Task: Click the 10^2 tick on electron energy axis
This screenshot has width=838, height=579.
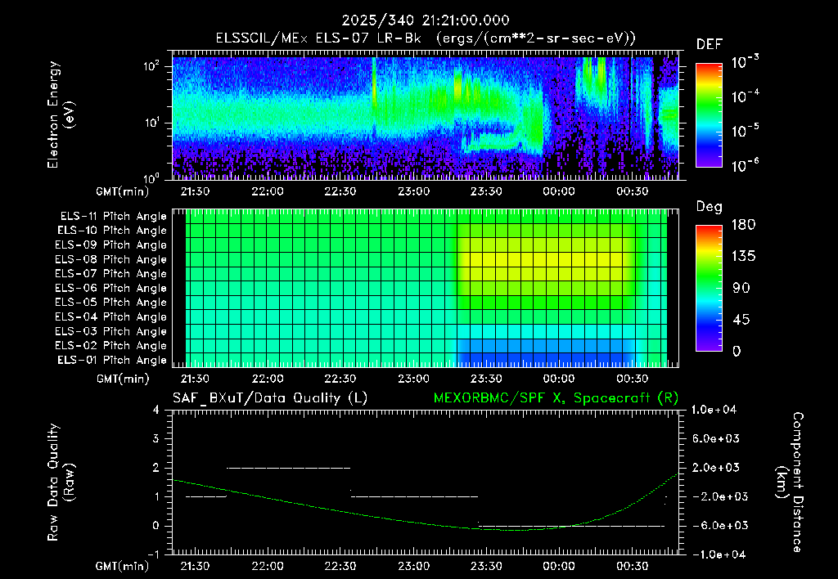Action: click(151, 66)
